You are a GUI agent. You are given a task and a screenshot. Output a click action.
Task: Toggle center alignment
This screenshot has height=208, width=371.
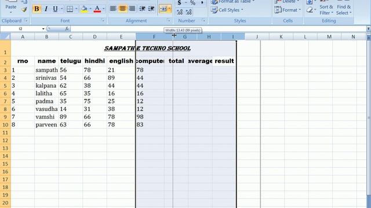pyautogui.click(x=122, y=9)
